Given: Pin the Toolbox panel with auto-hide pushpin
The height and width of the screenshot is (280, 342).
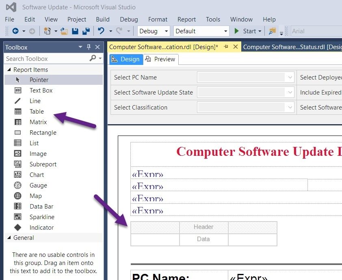Looking at the screenshot, I should pos(89,47).
